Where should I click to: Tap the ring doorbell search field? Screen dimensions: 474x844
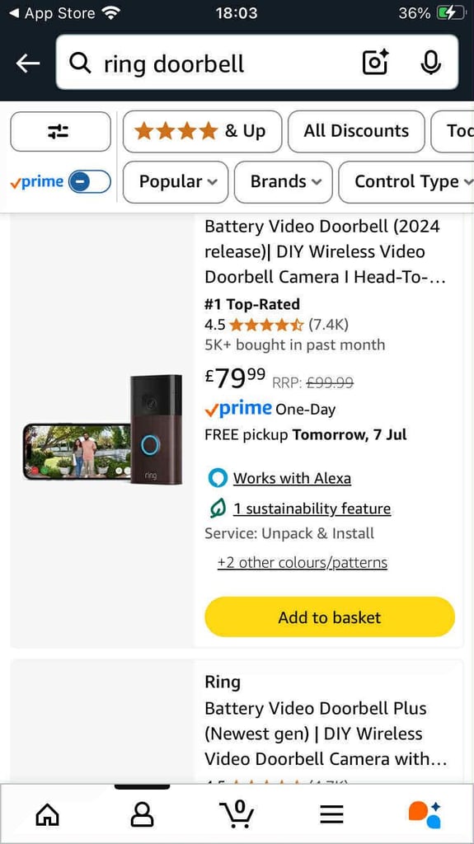pyautogui.click(x=226, y=63)
